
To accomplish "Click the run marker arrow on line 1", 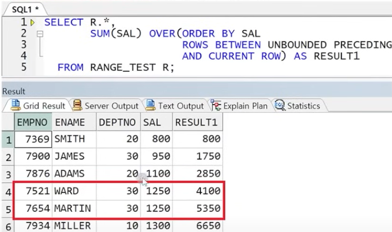I will (32, 23).
